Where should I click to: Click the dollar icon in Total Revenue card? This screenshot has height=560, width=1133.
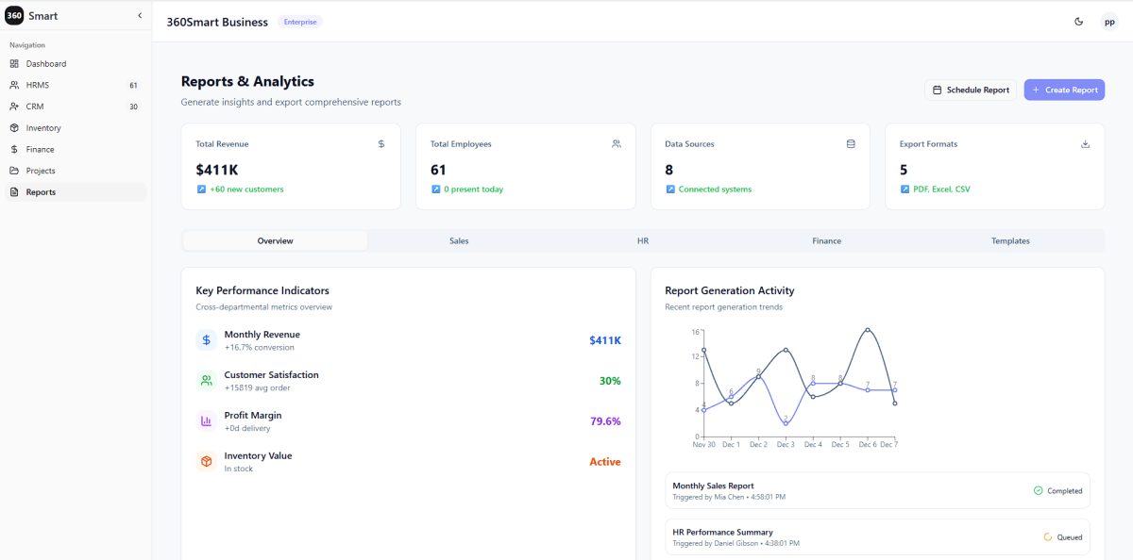381,144
